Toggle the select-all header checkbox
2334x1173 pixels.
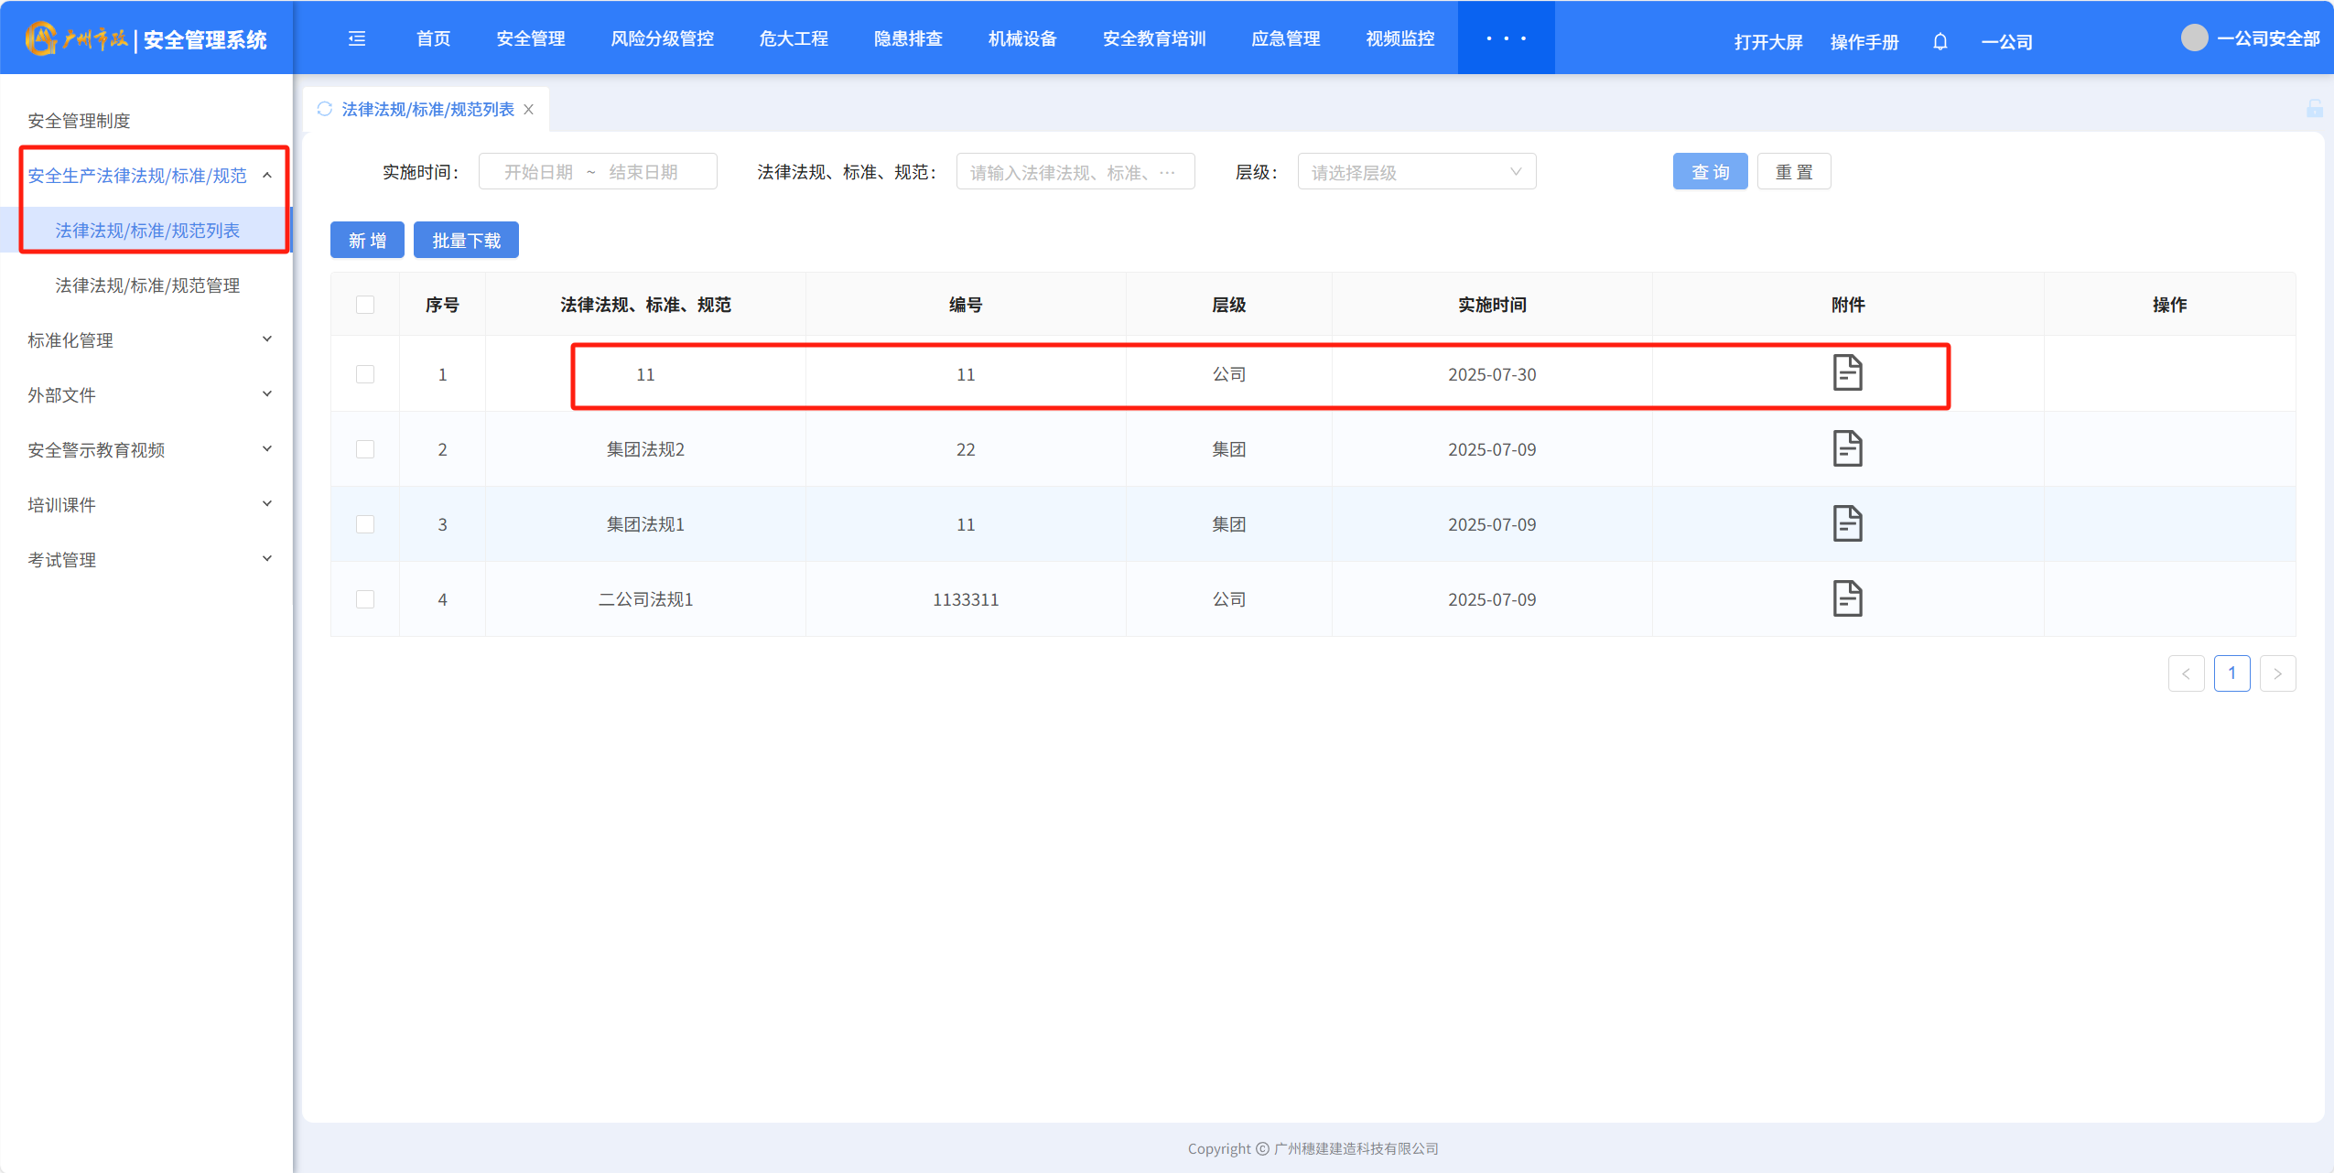[365, 305]
